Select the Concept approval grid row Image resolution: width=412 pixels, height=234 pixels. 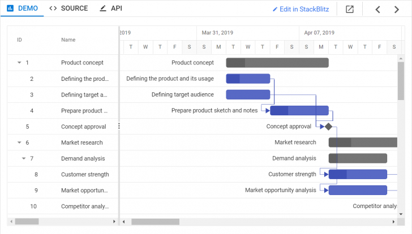click(x=62, y=127)
